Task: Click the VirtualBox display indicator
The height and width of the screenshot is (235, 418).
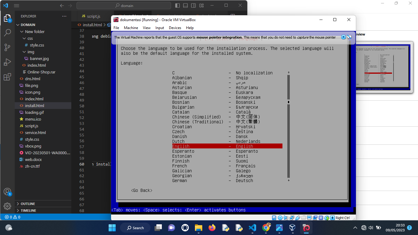Action: click(x=309, y=218)
